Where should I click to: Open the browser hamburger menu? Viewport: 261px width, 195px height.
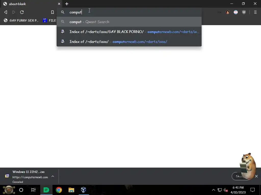255,12
